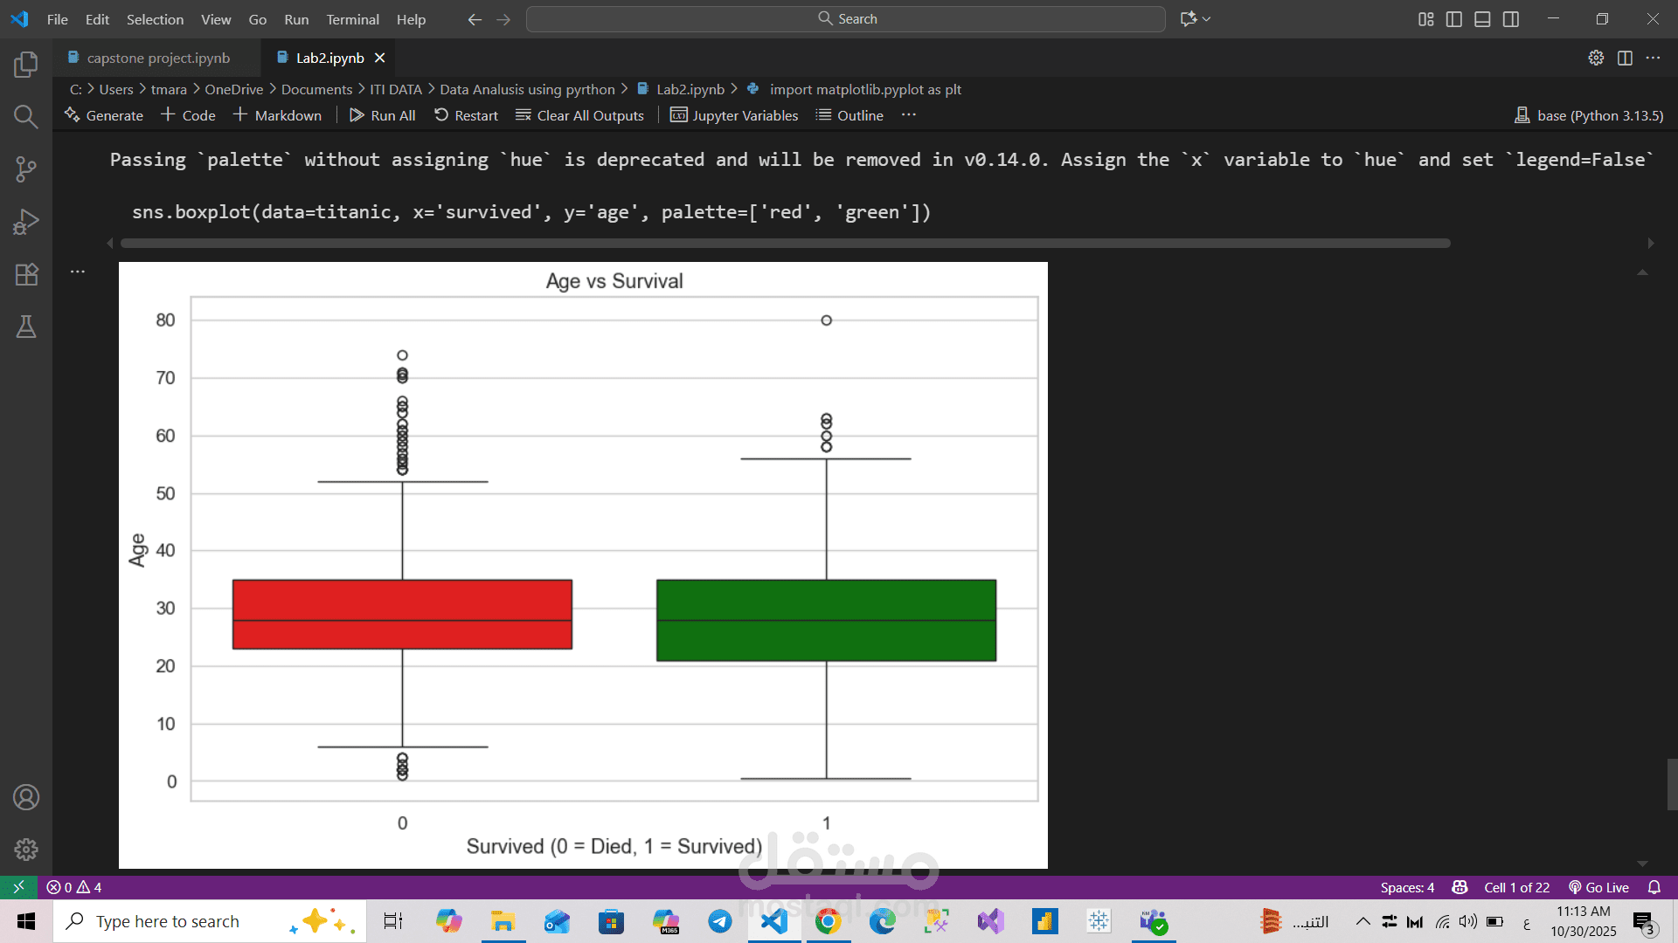Open the Terminal menu

tap(352, 19)
